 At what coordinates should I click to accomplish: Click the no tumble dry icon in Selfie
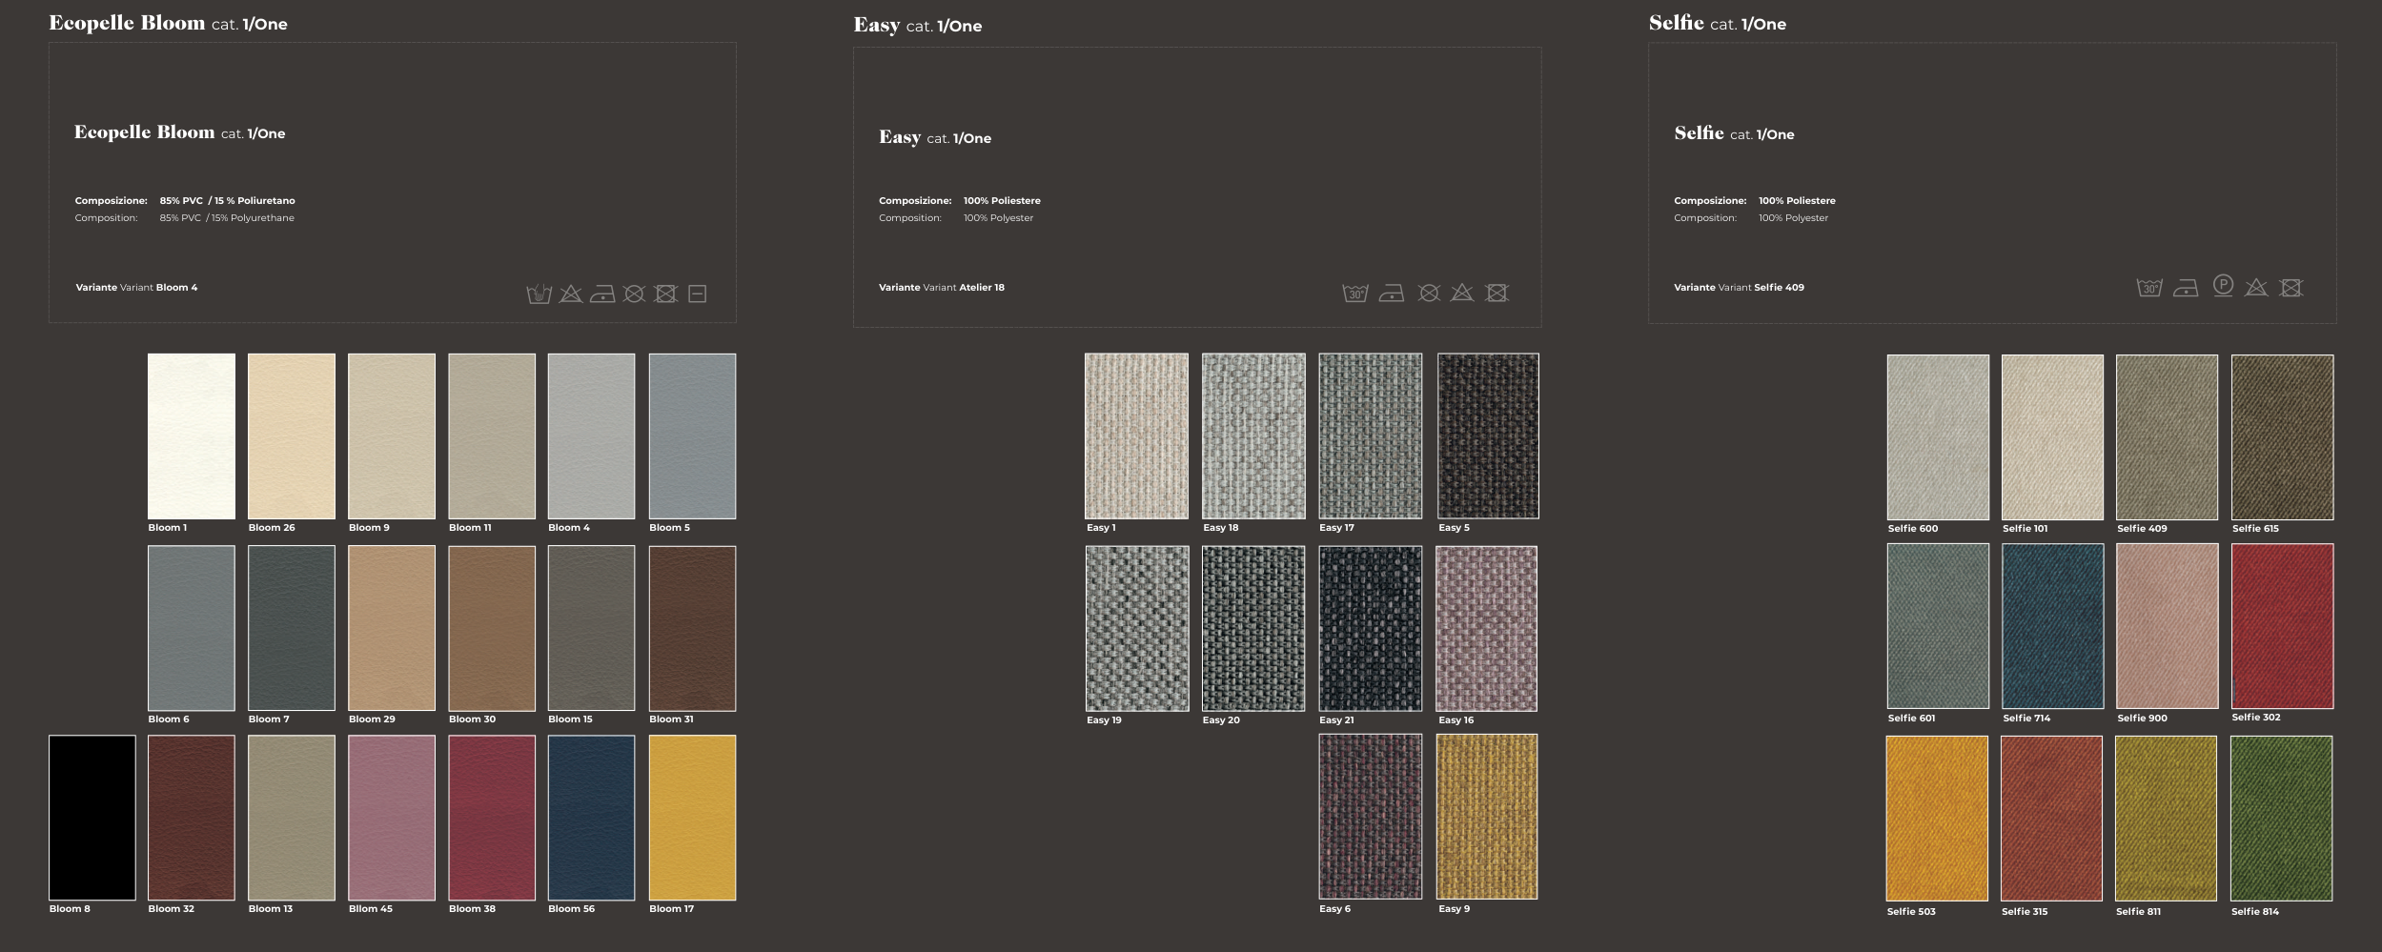coord(2291,288)
